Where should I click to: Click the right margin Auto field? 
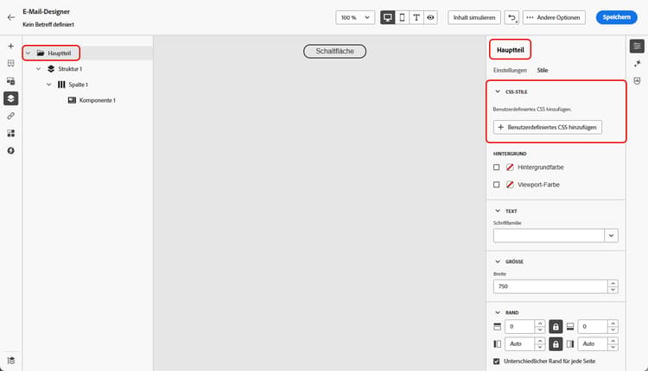(x=593, y=343)
